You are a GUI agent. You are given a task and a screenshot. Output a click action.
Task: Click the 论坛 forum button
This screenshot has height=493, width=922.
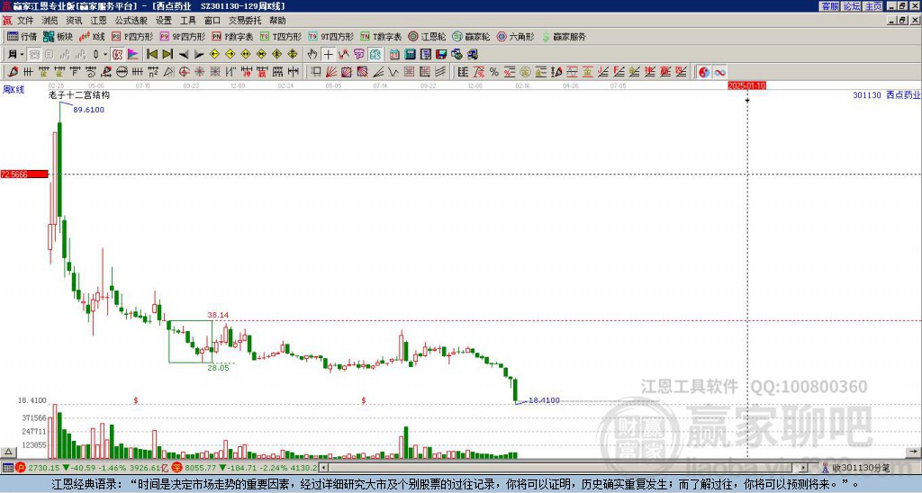[x=851, y=6]
